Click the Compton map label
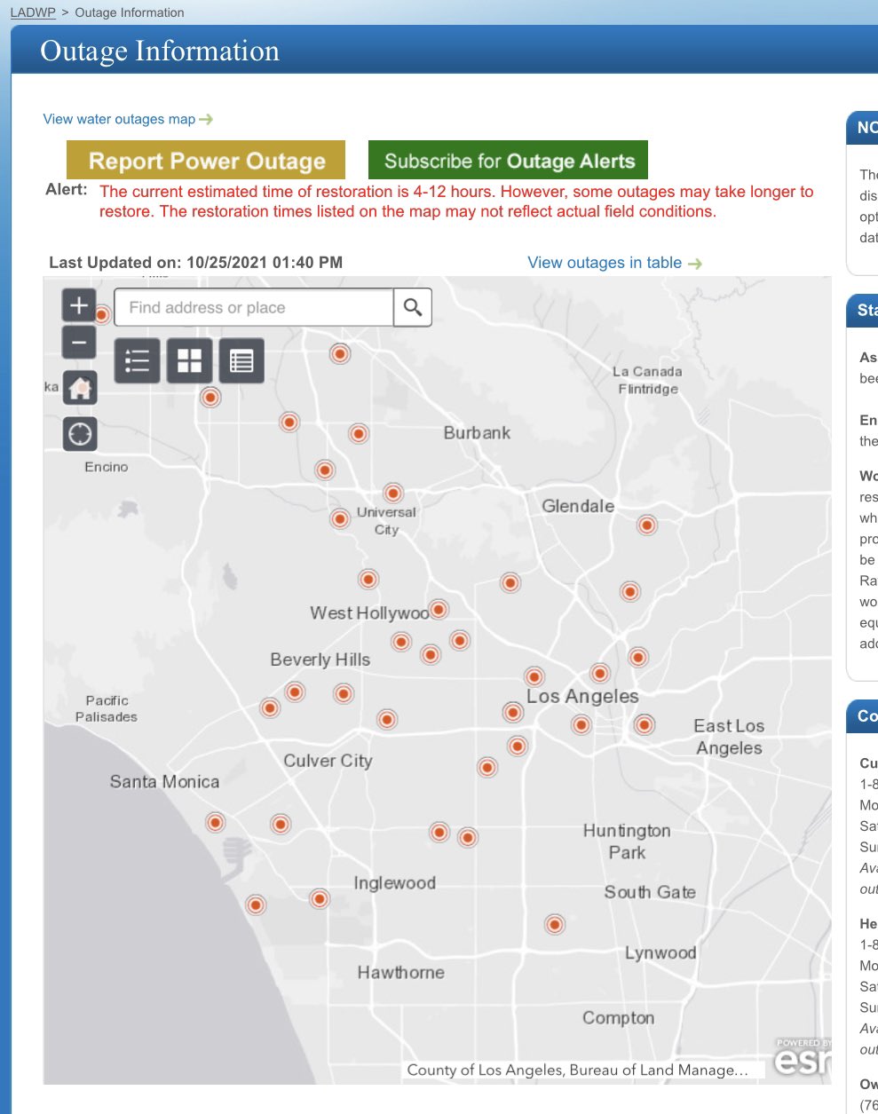The image size is (878, 1114). point(618,1018)
